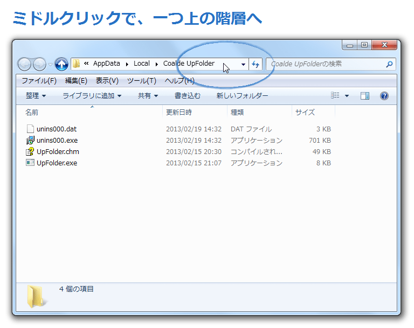Click the double chevron in address bar

[86, 64]
